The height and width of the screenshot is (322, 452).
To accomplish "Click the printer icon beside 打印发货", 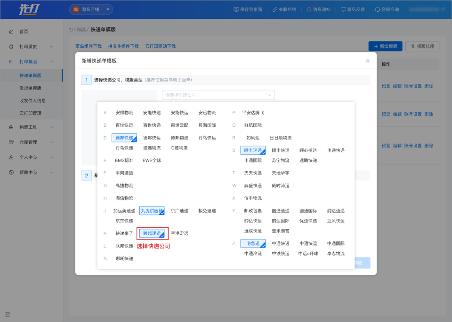I will click(x=11, y=47).
